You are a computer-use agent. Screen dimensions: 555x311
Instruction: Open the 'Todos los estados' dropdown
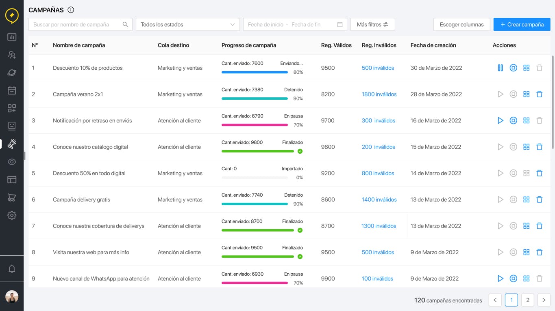pyautogui.click(x=187, y=24)
